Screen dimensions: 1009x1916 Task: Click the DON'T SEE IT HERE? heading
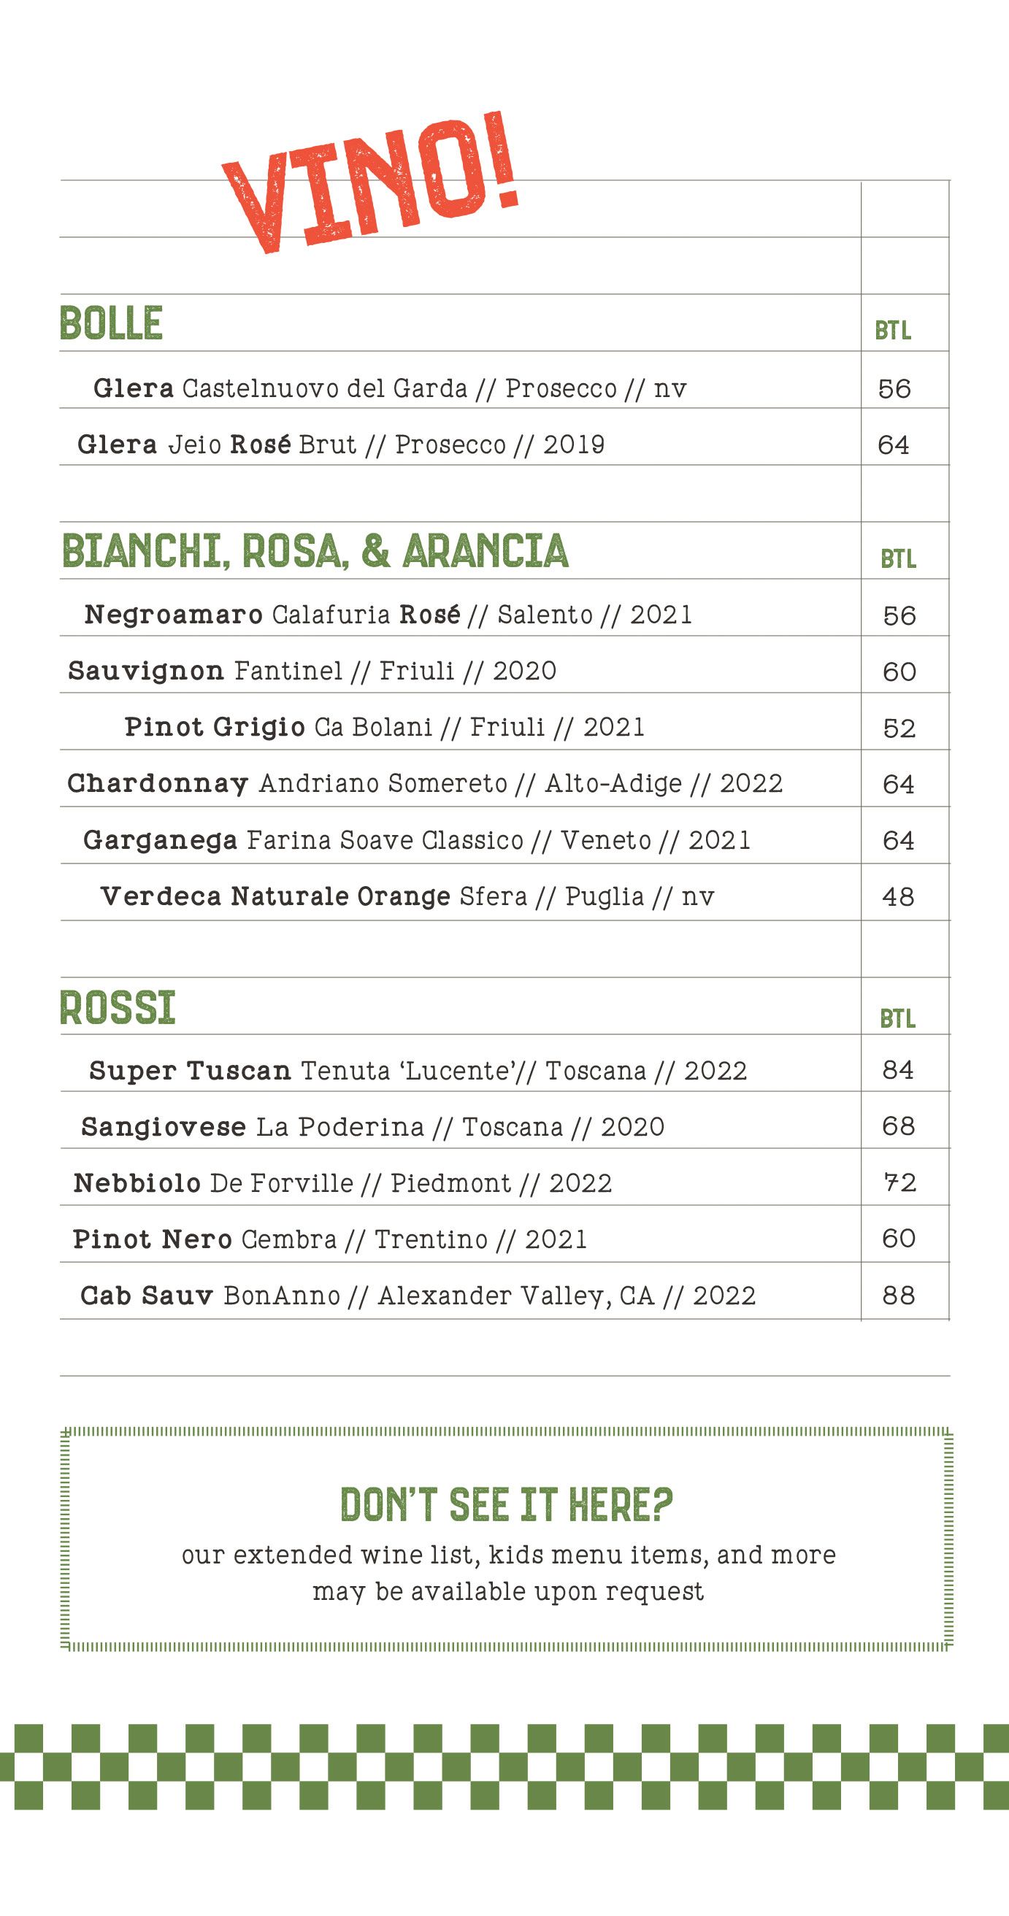point(506,1504)
